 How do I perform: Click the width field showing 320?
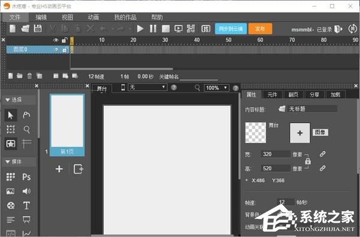(x=276, y=154)
